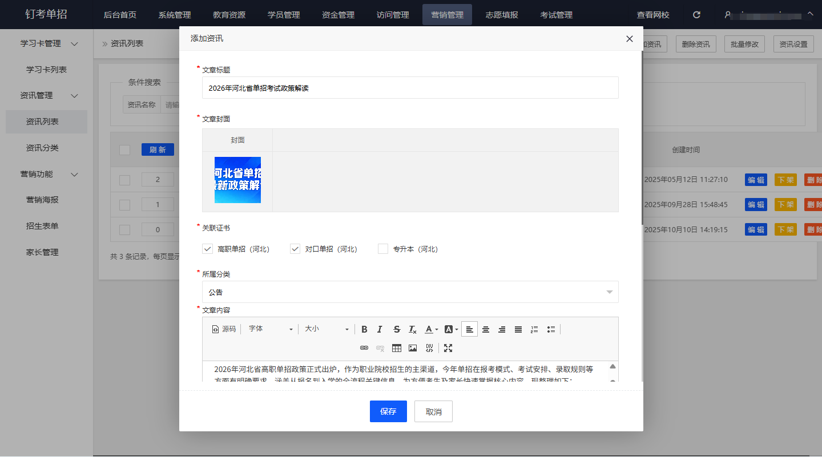Click the insert image icon

(413, 347)
